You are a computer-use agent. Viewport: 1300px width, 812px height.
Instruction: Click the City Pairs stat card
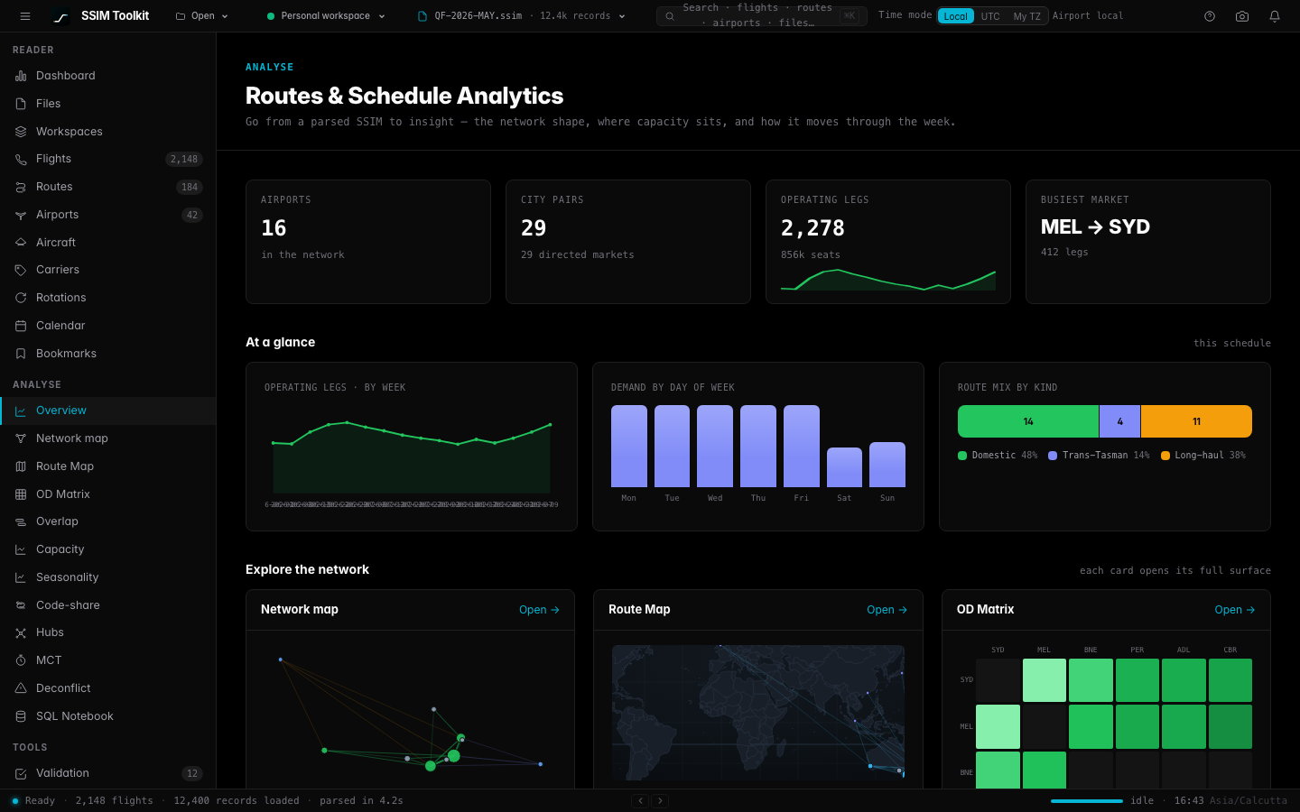628,242
